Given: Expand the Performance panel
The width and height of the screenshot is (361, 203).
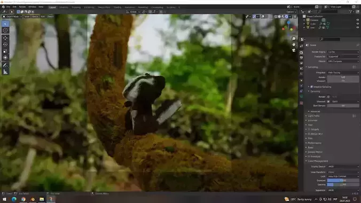Looking at the screenshot, I should [x=314, y=143].
